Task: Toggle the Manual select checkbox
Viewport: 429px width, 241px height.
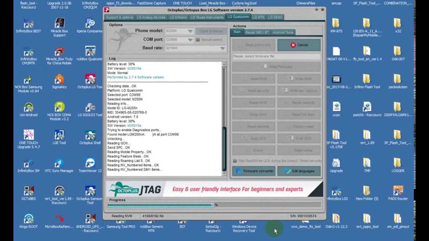Action: 198,39
